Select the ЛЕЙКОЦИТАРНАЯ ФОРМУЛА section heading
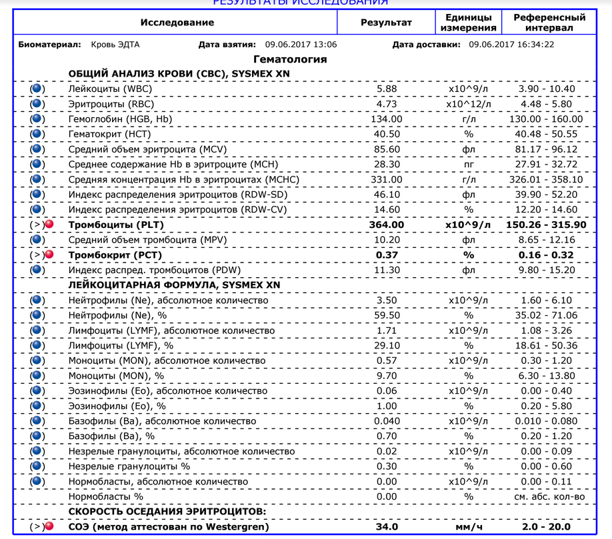 click(x=174, y=285)
